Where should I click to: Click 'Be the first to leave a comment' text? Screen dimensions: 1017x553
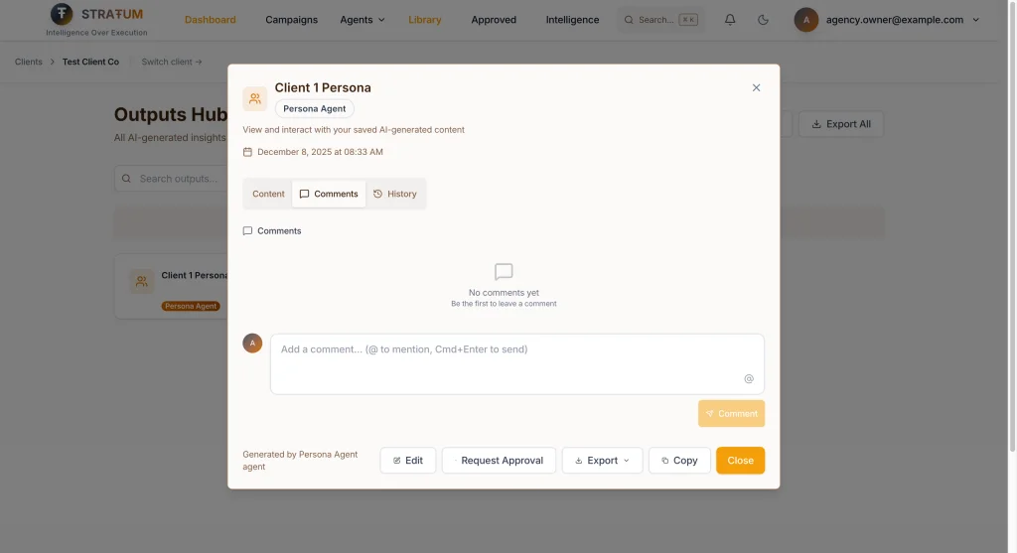504,304
